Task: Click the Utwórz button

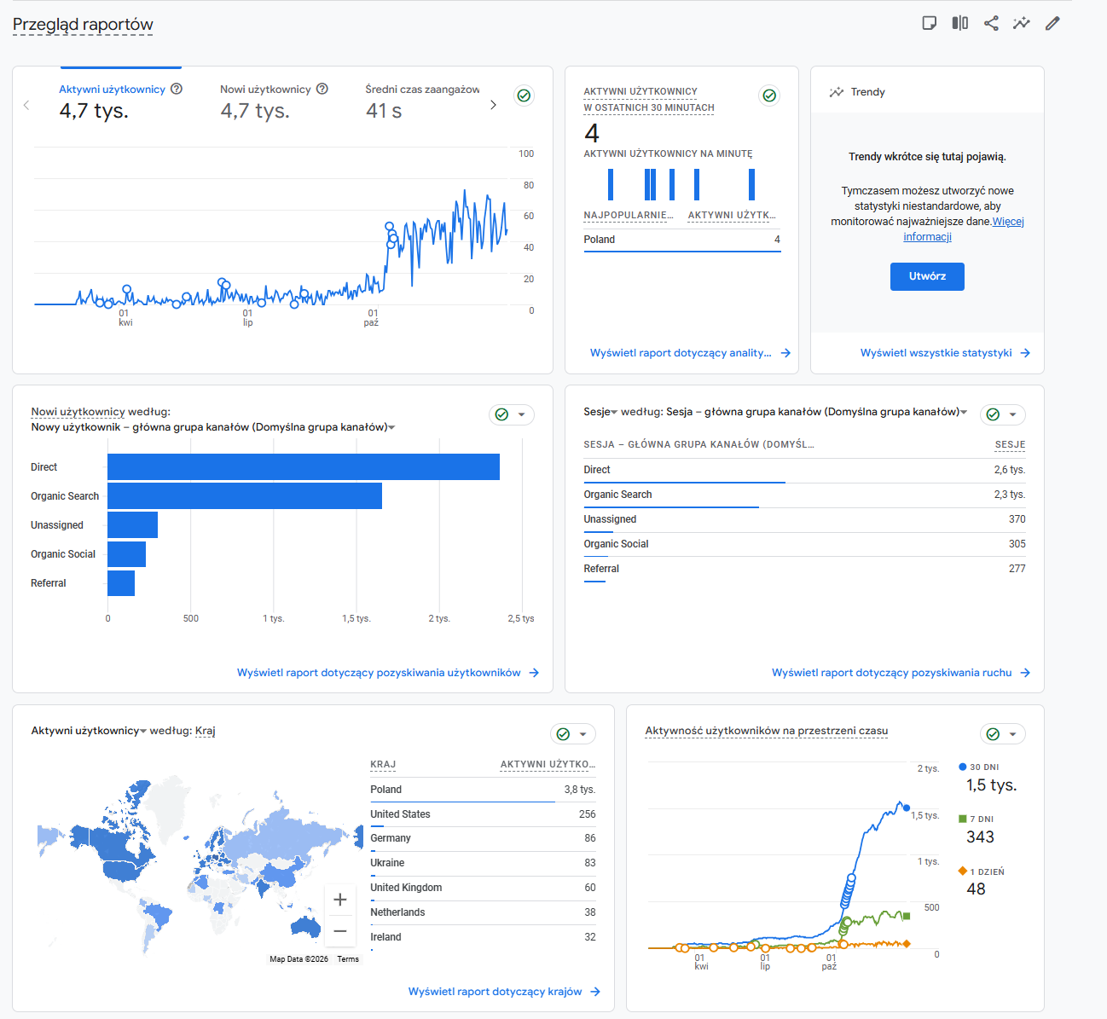Action: tap(927, 276)
